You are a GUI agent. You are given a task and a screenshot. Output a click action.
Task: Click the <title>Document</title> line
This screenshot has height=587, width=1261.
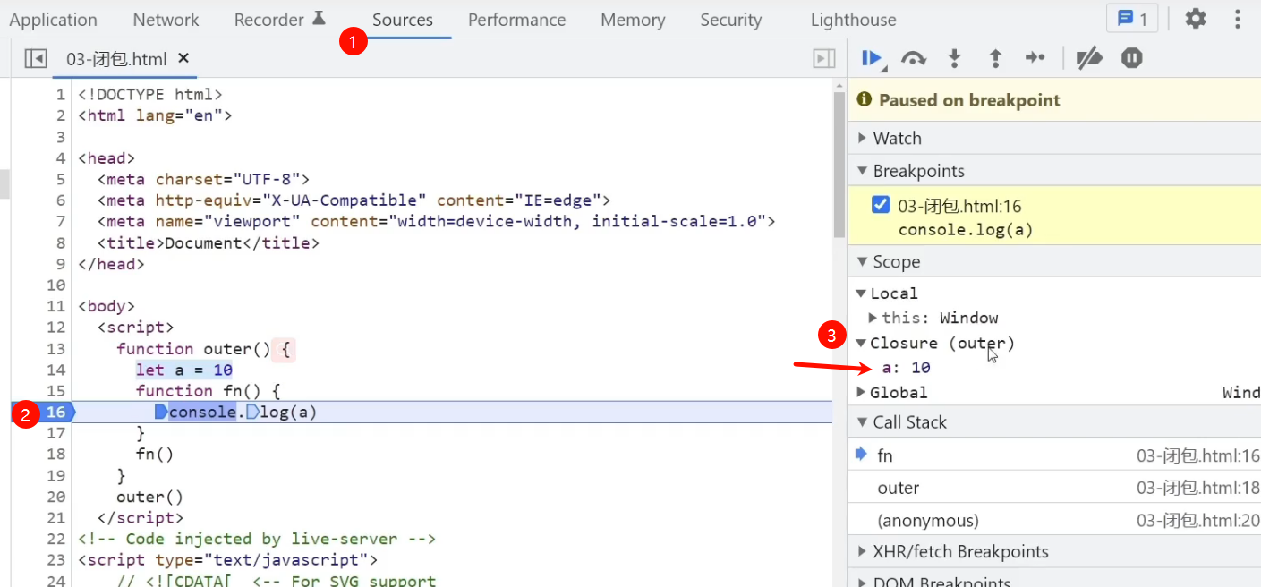(209, 242)
